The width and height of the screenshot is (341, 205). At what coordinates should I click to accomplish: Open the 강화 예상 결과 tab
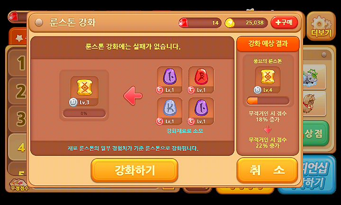pyautogui.click(x=268, y=44)
